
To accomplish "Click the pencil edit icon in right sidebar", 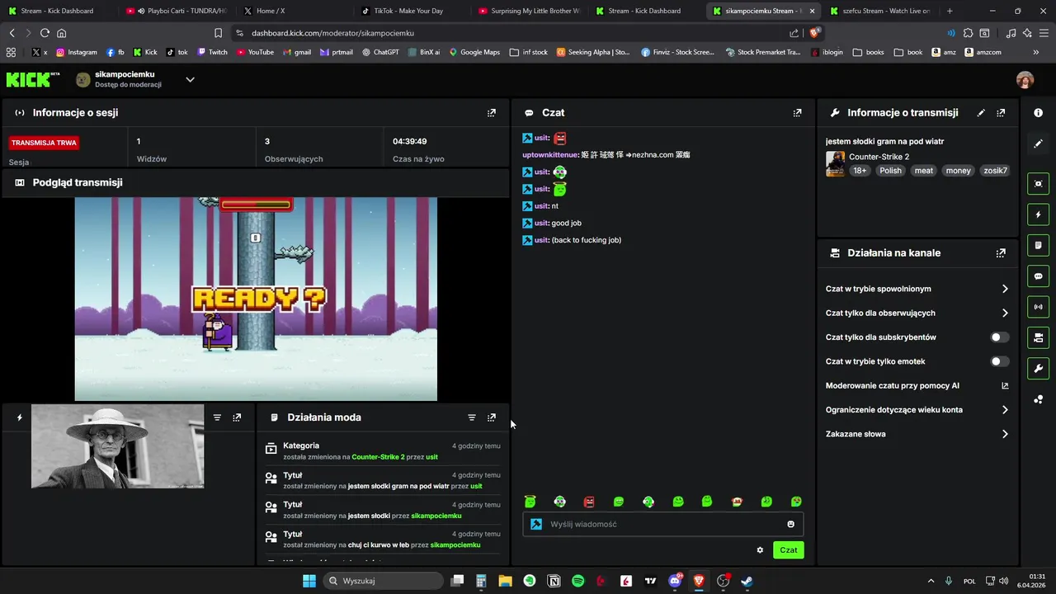I will [1038, 144].
